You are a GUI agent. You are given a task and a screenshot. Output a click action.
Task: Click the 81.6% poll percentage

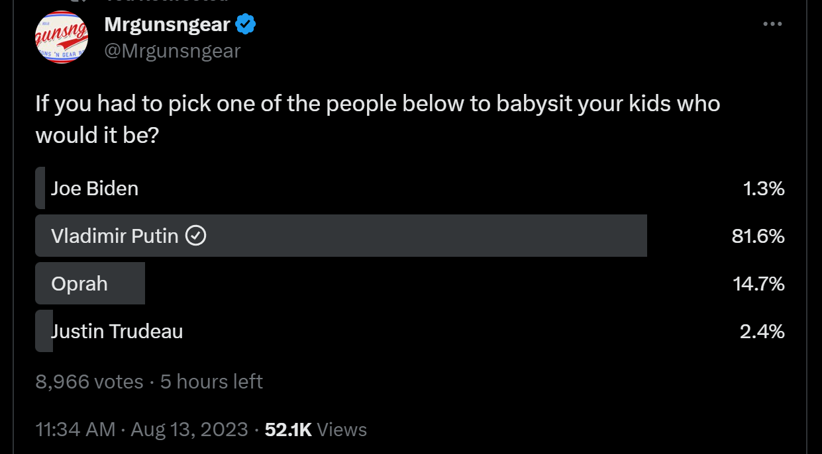758,236
